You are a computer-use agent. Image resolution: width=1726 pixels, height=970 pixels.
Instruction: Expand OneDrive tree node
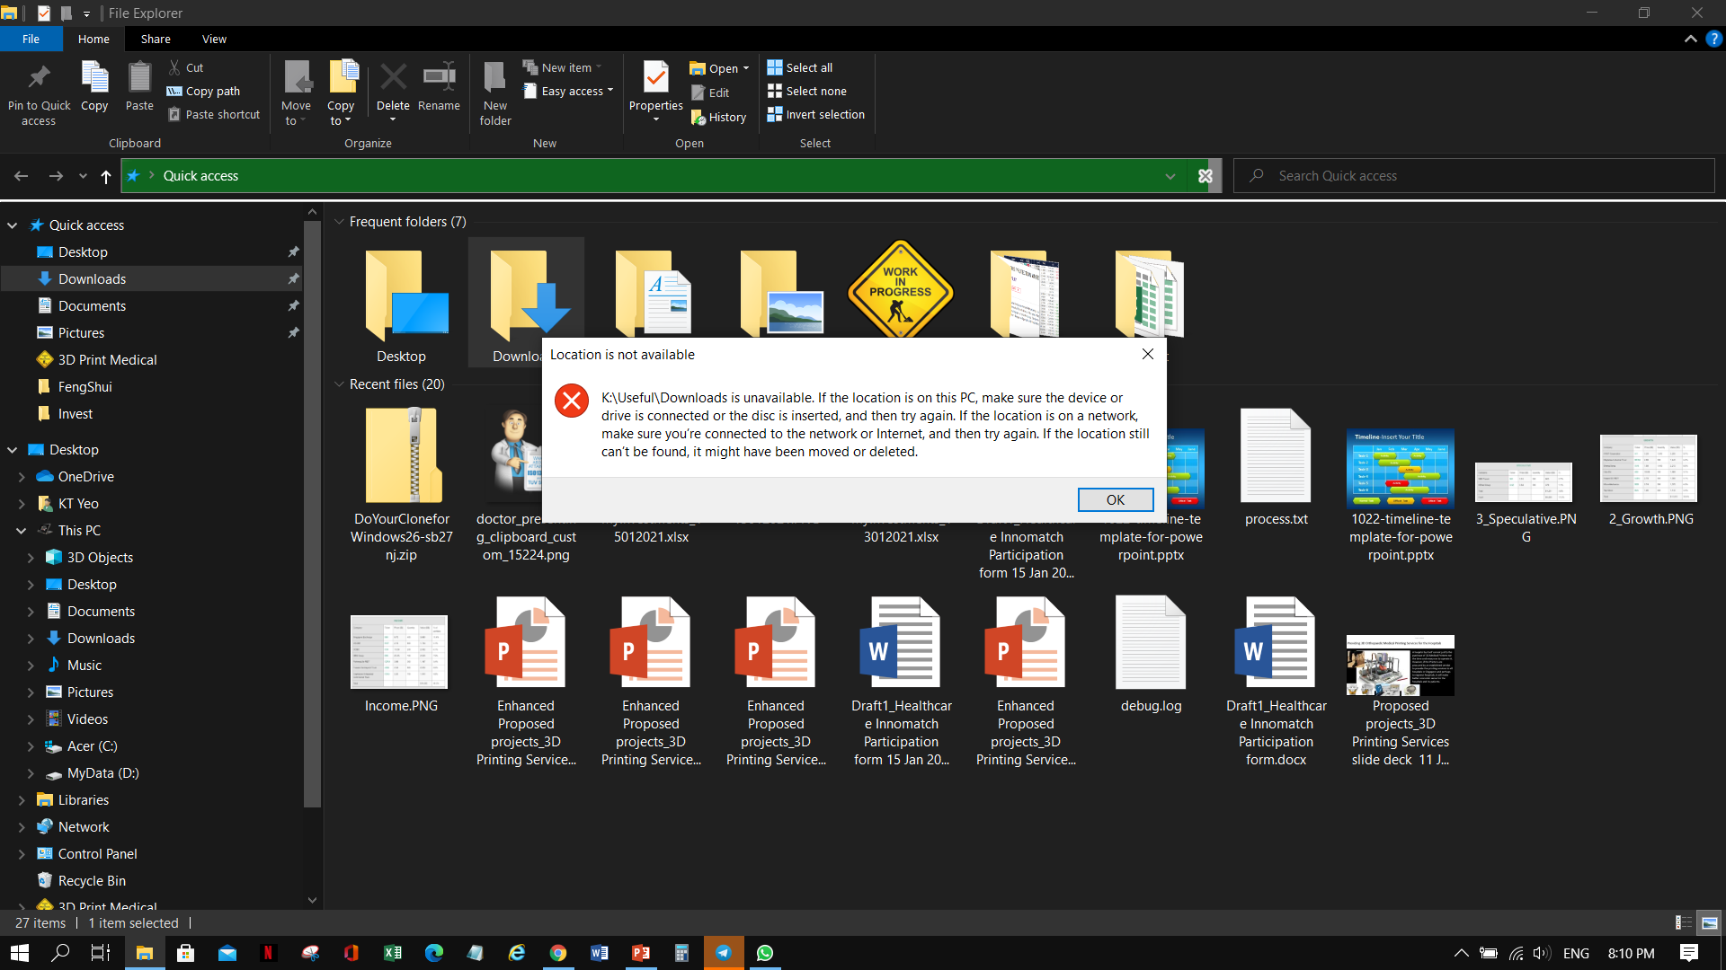[22, 477]
